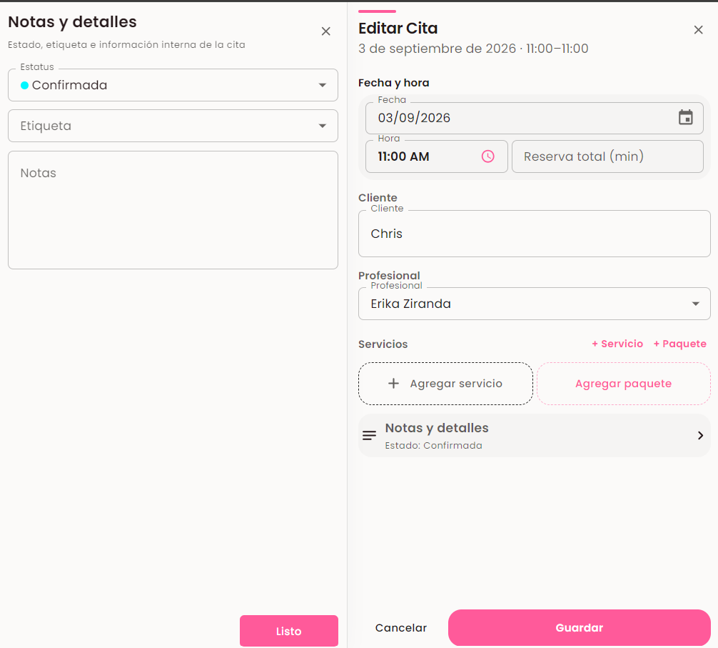This screenshot has height=648, width=718.
Task: Click the lines icon beside Notas y detalles
Action: (369, 435)
